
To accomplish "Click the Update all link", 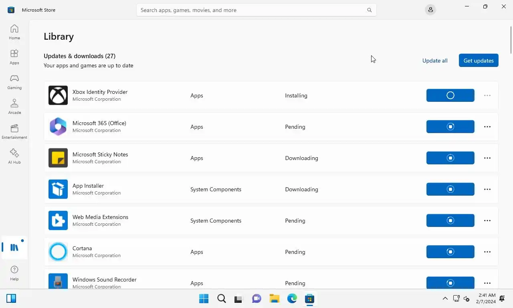I will pos(435,61).
